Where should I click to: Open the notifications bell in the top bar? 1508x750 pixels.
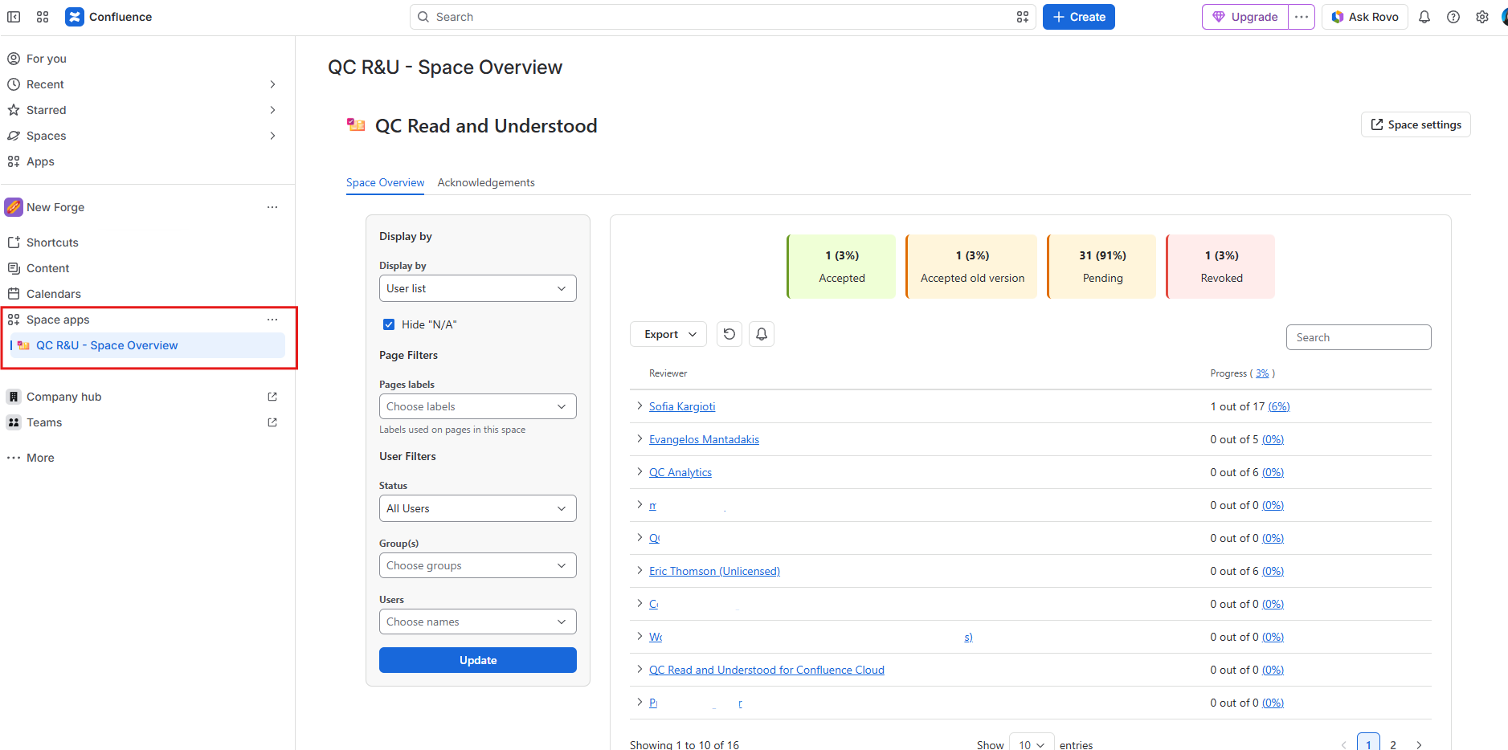pos(1424,17)
